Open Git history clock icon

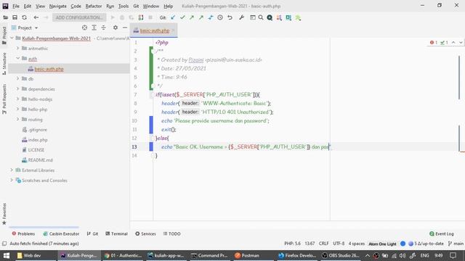tap(220, 17)
